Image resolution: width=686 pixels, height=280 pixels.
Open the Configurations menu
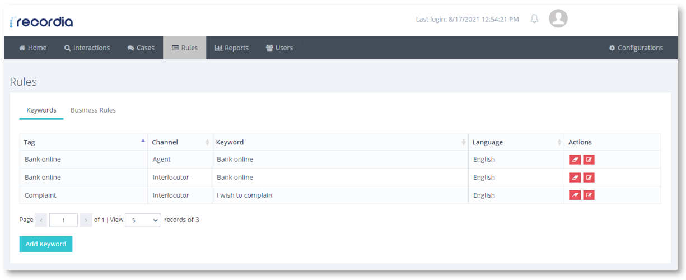point(636,48)
